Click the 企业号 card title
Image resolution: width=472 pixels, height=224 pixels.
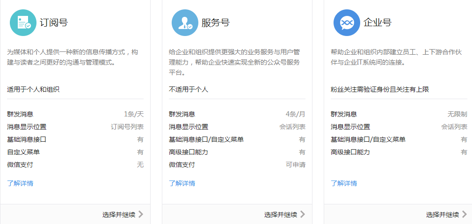point(378,22)
